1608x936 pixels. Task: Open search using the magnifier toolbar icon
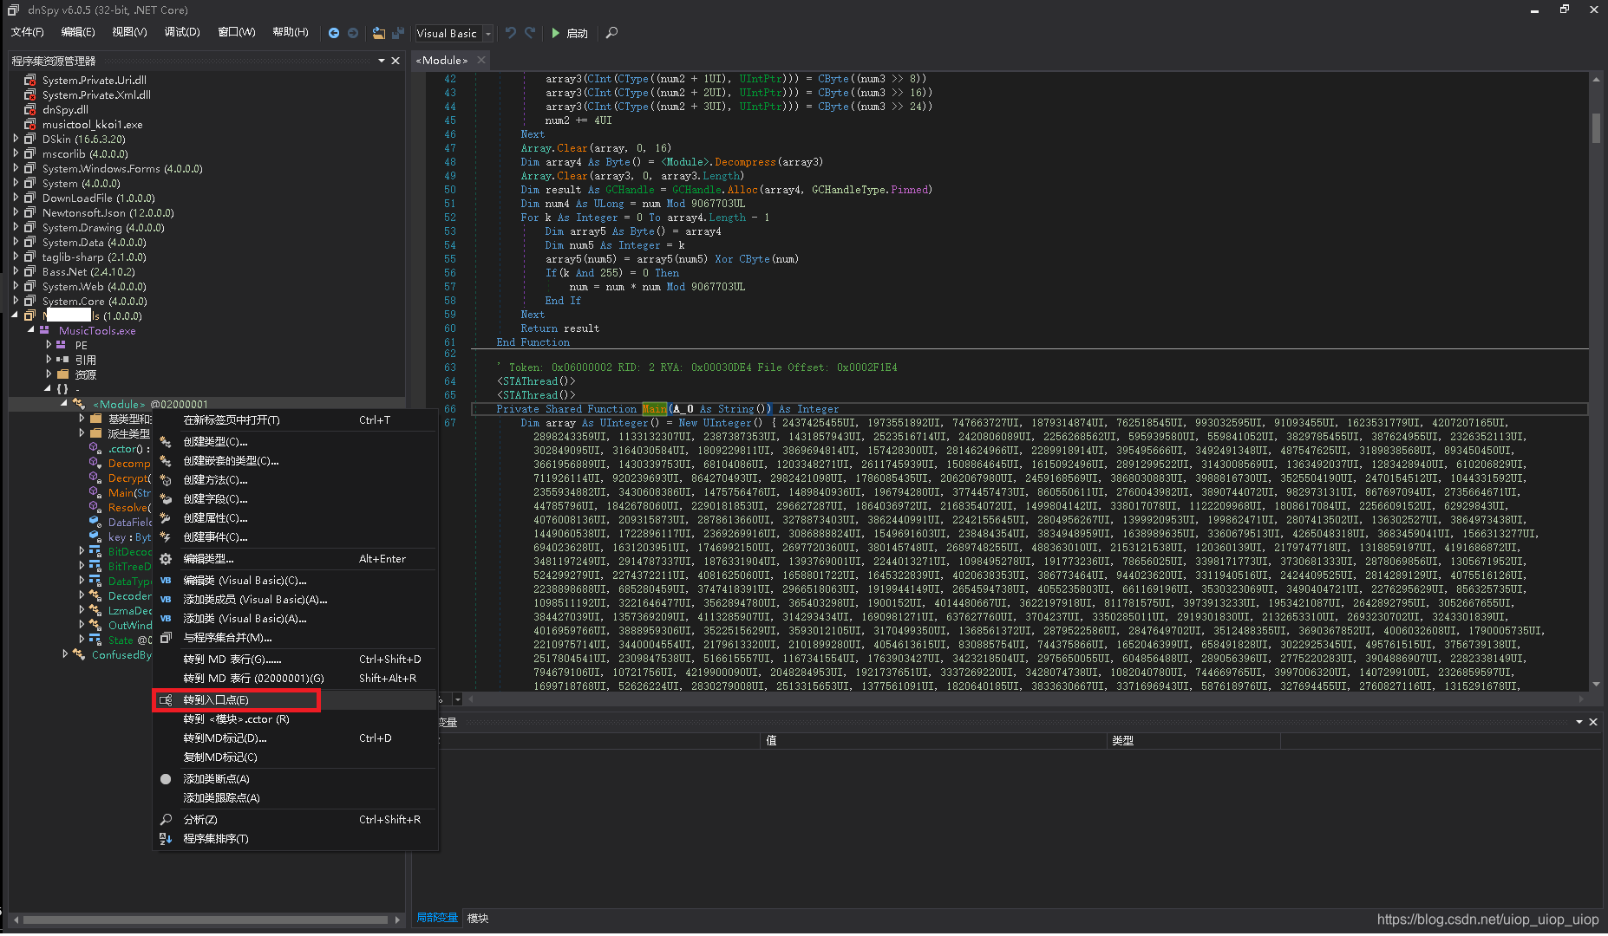pos(611,33)
